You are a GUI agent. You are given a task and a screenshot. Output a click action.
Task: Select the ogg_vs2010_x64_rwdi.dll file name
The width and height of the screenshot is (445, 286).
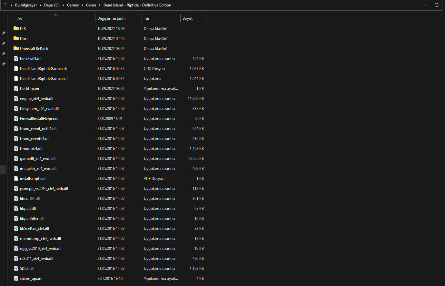click(x=41, y=248)
